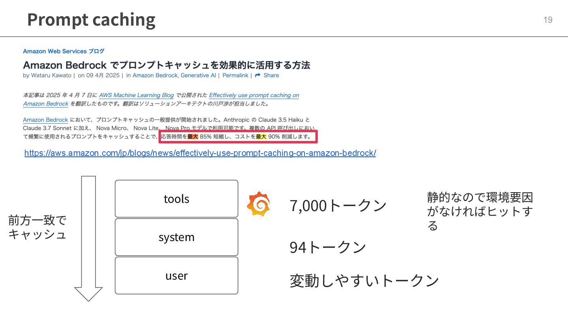Click the slide number 19

[548, 20]
